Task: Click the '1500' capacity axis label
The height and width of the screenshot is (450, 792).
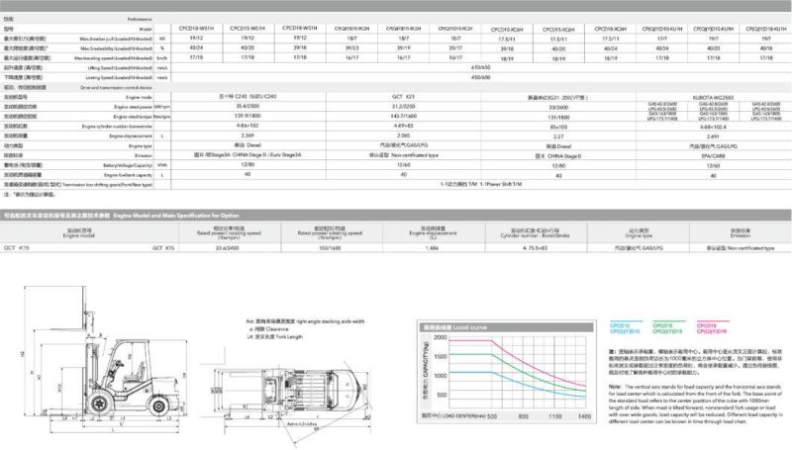Action: (x=441, y=357)
